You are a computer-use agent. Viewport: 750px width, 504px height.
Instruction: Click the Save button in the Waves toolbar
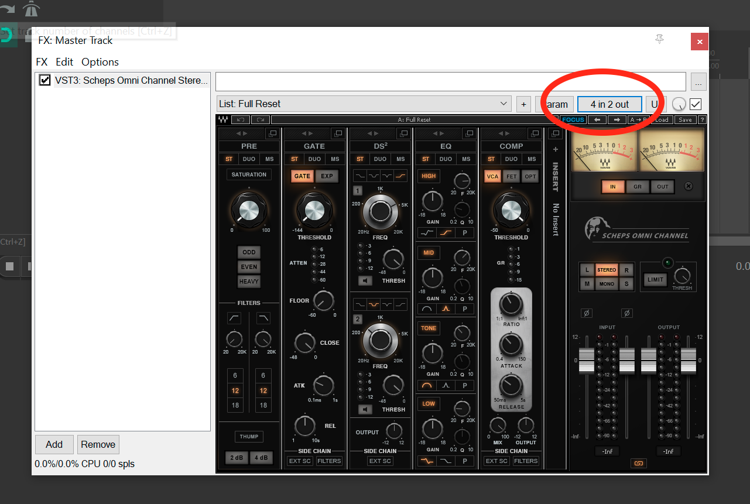pyautogui.click(x=685, y=119)
